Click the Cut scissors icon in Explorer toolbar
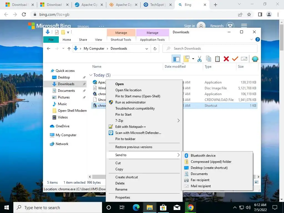The width and height of the screenshot is (284, 213). click(x=199, y=59)
